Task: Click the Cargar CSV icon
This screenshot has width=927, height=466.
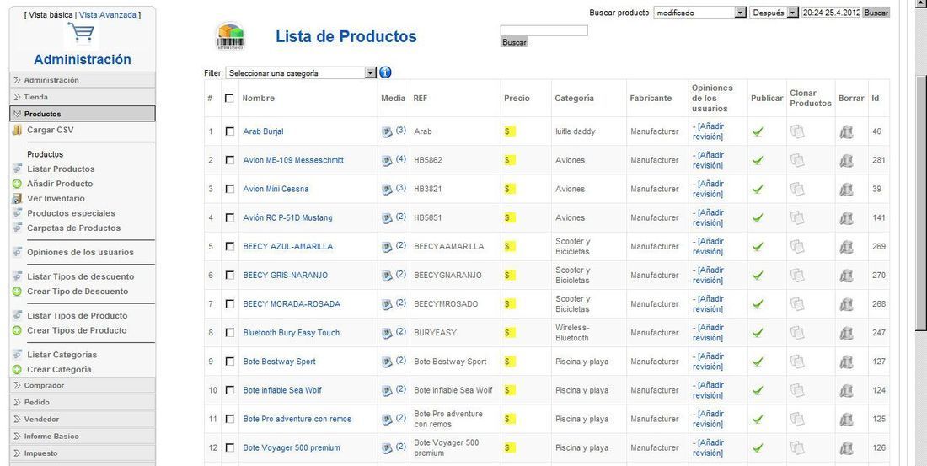Action: 17,130
